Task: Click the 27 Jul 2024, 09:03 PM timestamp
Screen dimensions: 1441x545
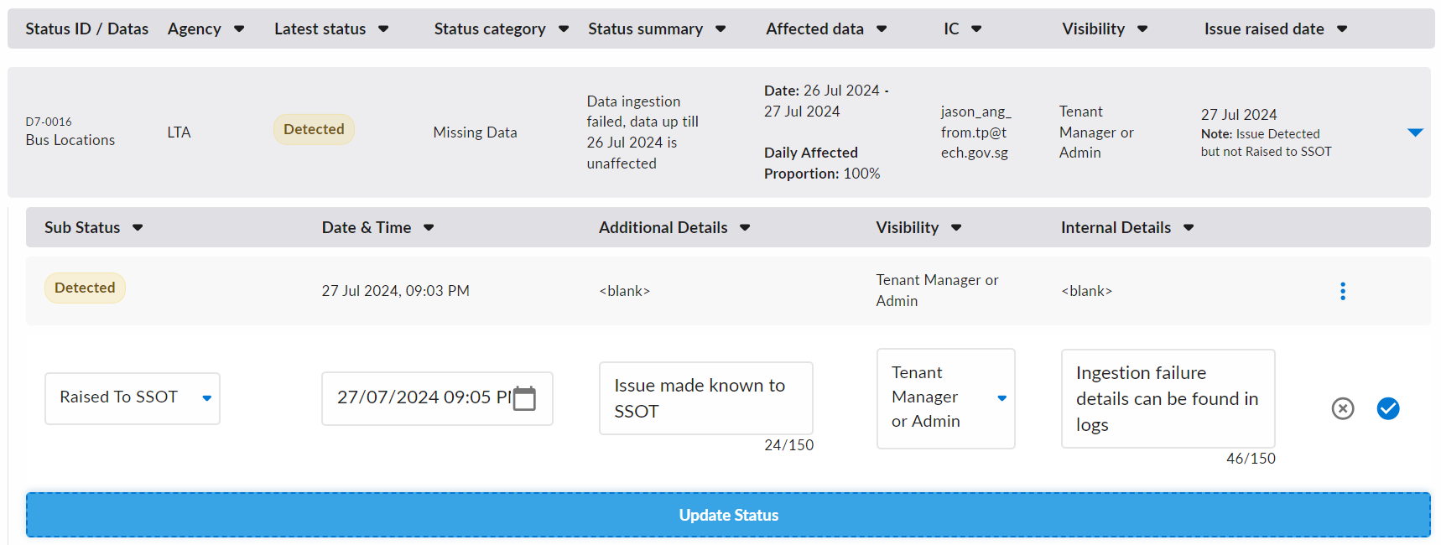Action: (x=395, y=291)
